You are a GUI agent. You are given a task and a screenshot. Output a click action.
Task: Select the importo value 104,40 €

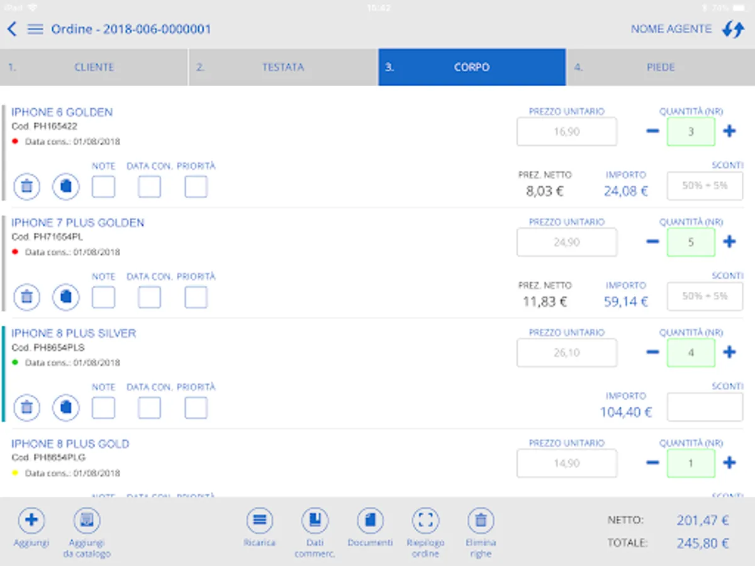(626, 413)
